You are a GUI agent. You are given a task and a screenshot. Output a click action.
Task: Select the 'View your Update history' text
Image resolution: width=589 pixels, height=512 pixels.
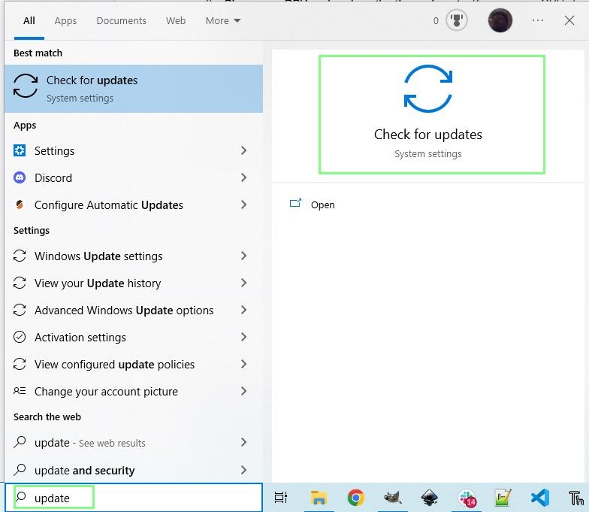pos(98,283)
